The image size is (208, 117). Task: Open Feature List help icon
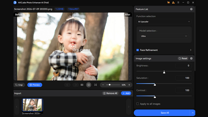tap(191, 9)
